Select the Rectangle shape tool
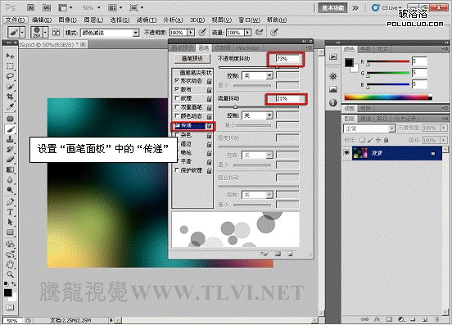 [x=10, y=232]
